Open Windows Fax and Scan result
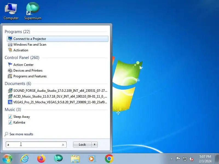 click(x=57, y=45)
